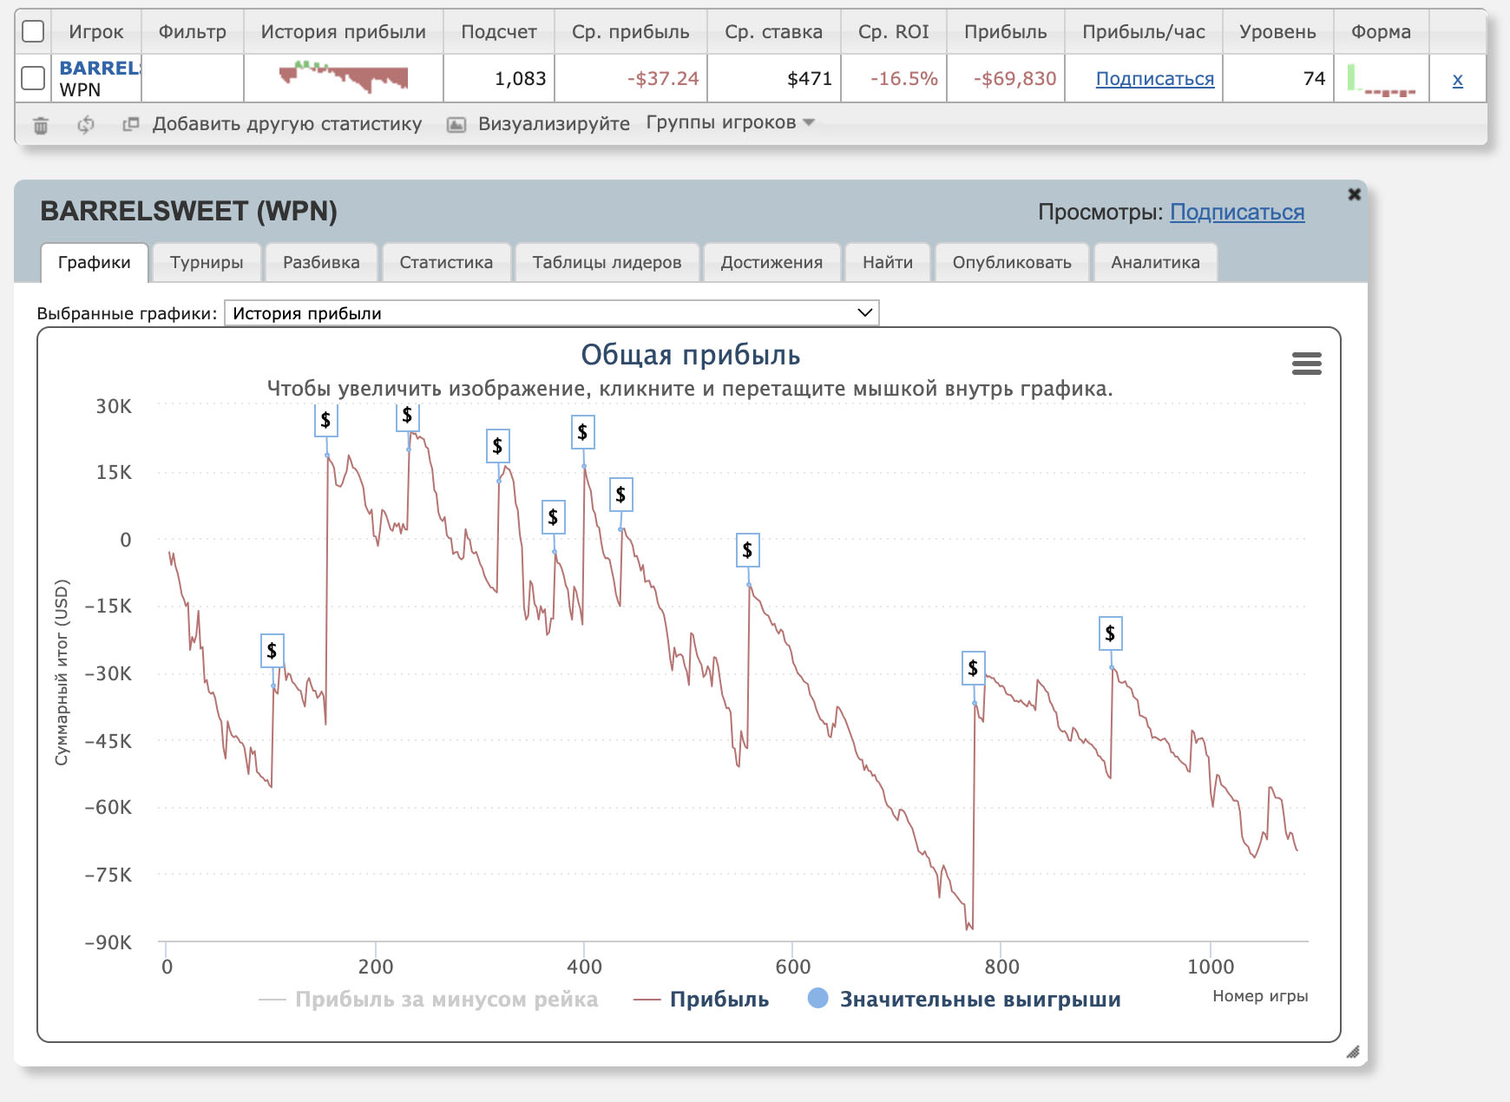Click the Подписаться link beside Просмотры

coord(1237,212)
